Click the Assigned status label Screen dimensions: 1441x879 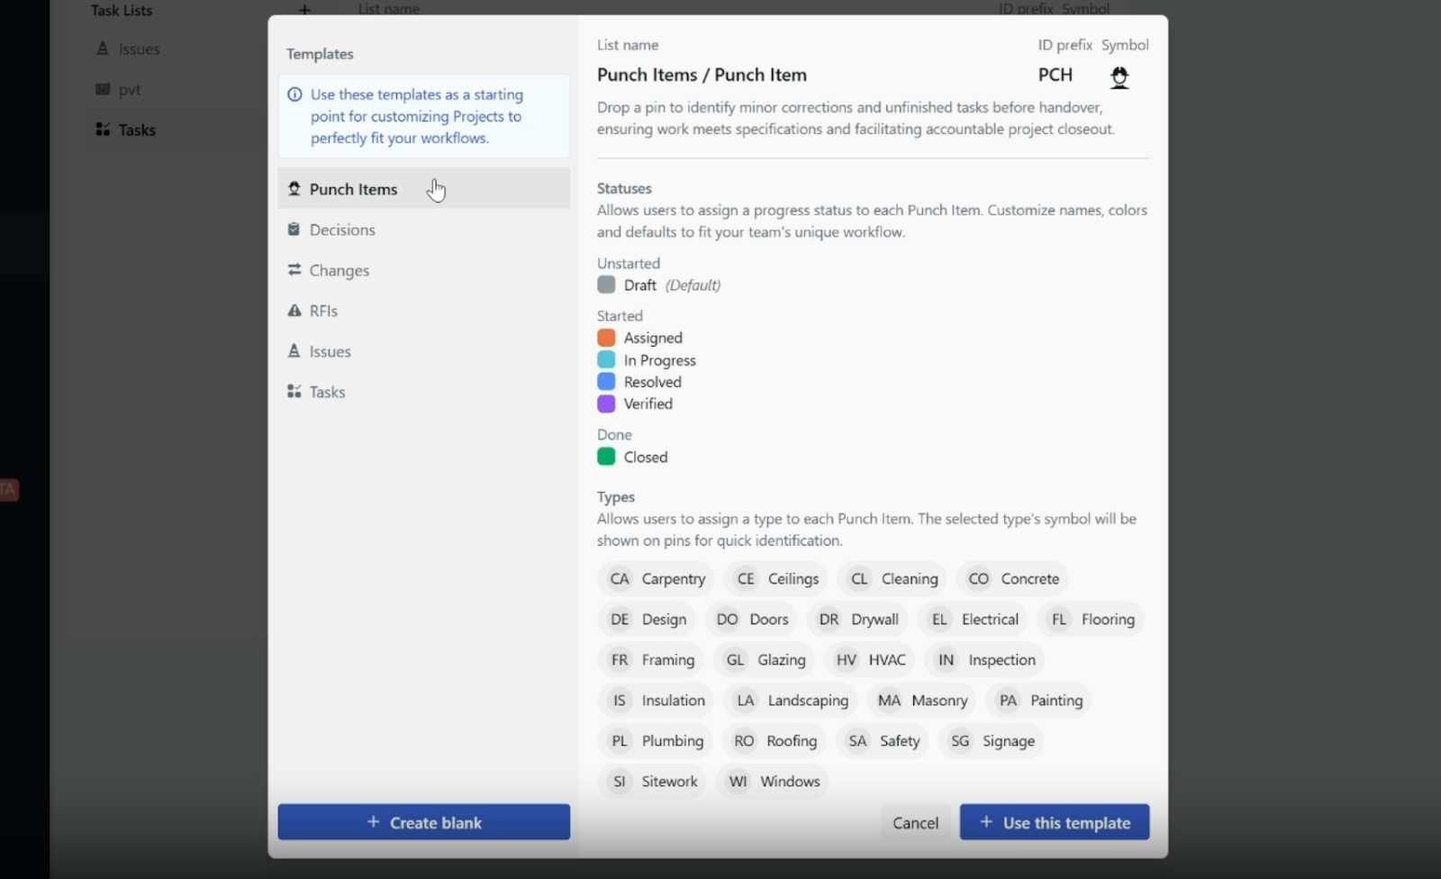pos(653,338)
